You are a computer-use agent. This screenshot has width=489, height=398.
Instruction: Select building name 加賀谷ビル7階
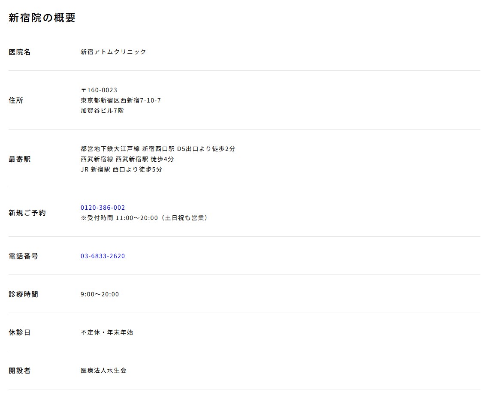(102, 111)
